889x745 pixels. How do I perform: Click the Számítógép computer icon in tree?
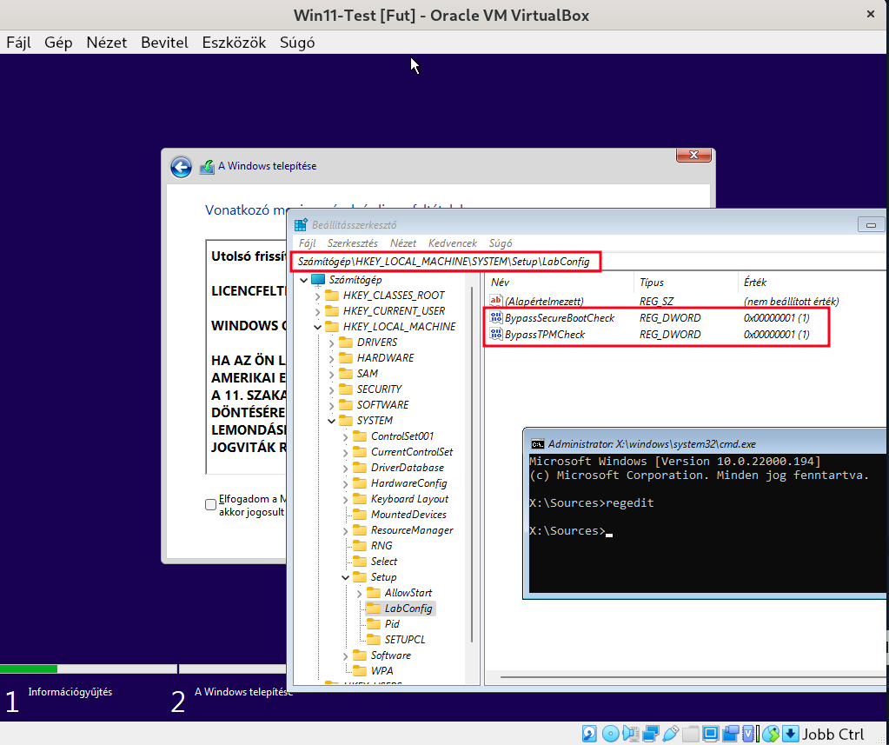317,280
